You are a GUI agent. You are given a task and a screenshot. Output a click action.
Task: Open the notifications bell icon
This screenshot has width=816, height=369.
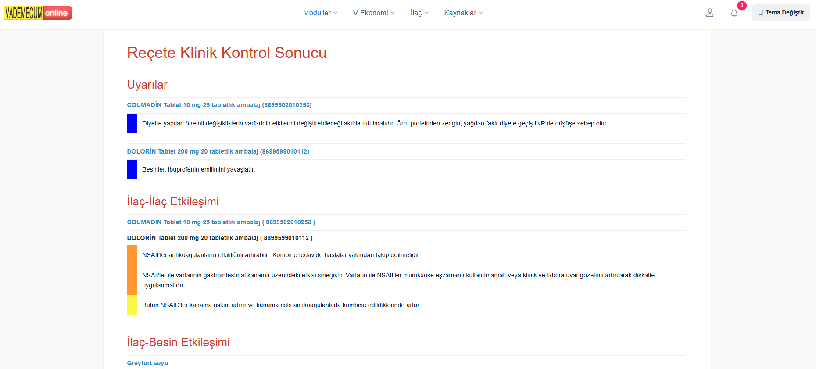pyautogui.click(x=734, y=13)
